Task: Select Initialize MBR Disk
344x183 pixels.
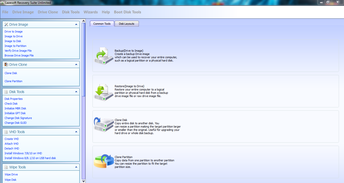Action: tap(15, 108)
